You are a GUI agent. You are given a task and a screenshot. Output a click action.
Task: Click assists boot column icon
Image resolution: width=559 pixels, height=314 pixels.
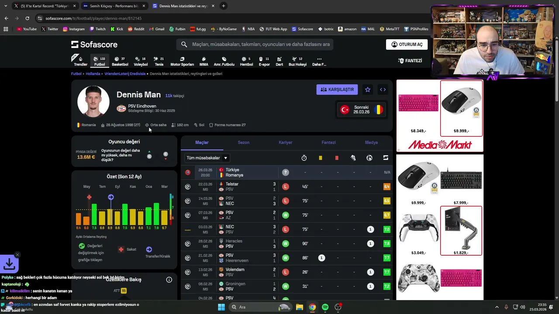(353, 158)
